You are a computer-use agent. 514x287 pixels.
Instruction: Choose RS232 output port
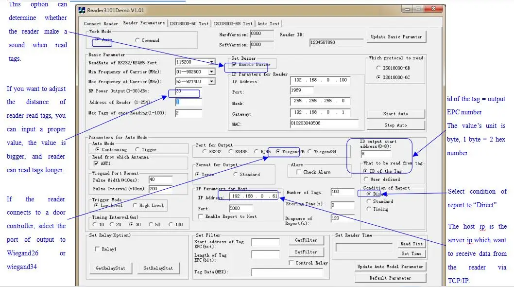[205, 151]
